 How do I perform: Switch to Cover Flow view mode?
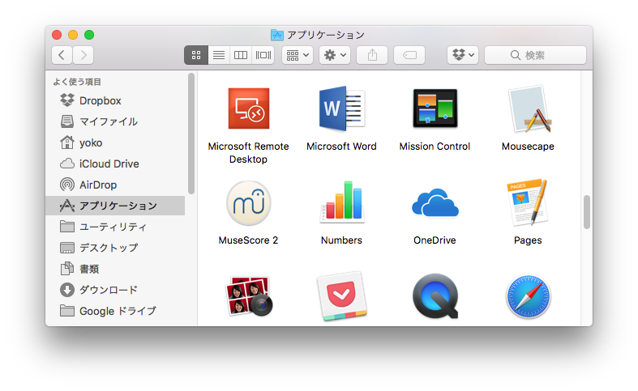(263, 55)
